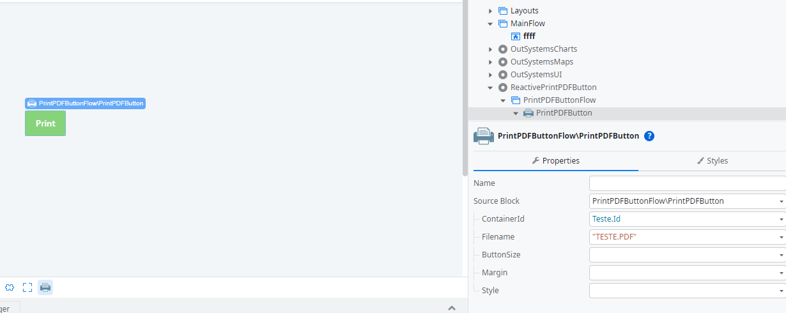Viewport: 786px width, 313px height.
Task: Expand the OutSystemsUI module arrow
Action: pyautogui.click(x=491, y=75)
